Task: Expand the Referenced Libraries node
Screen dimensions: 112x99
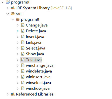Action: tap(8, 94)
